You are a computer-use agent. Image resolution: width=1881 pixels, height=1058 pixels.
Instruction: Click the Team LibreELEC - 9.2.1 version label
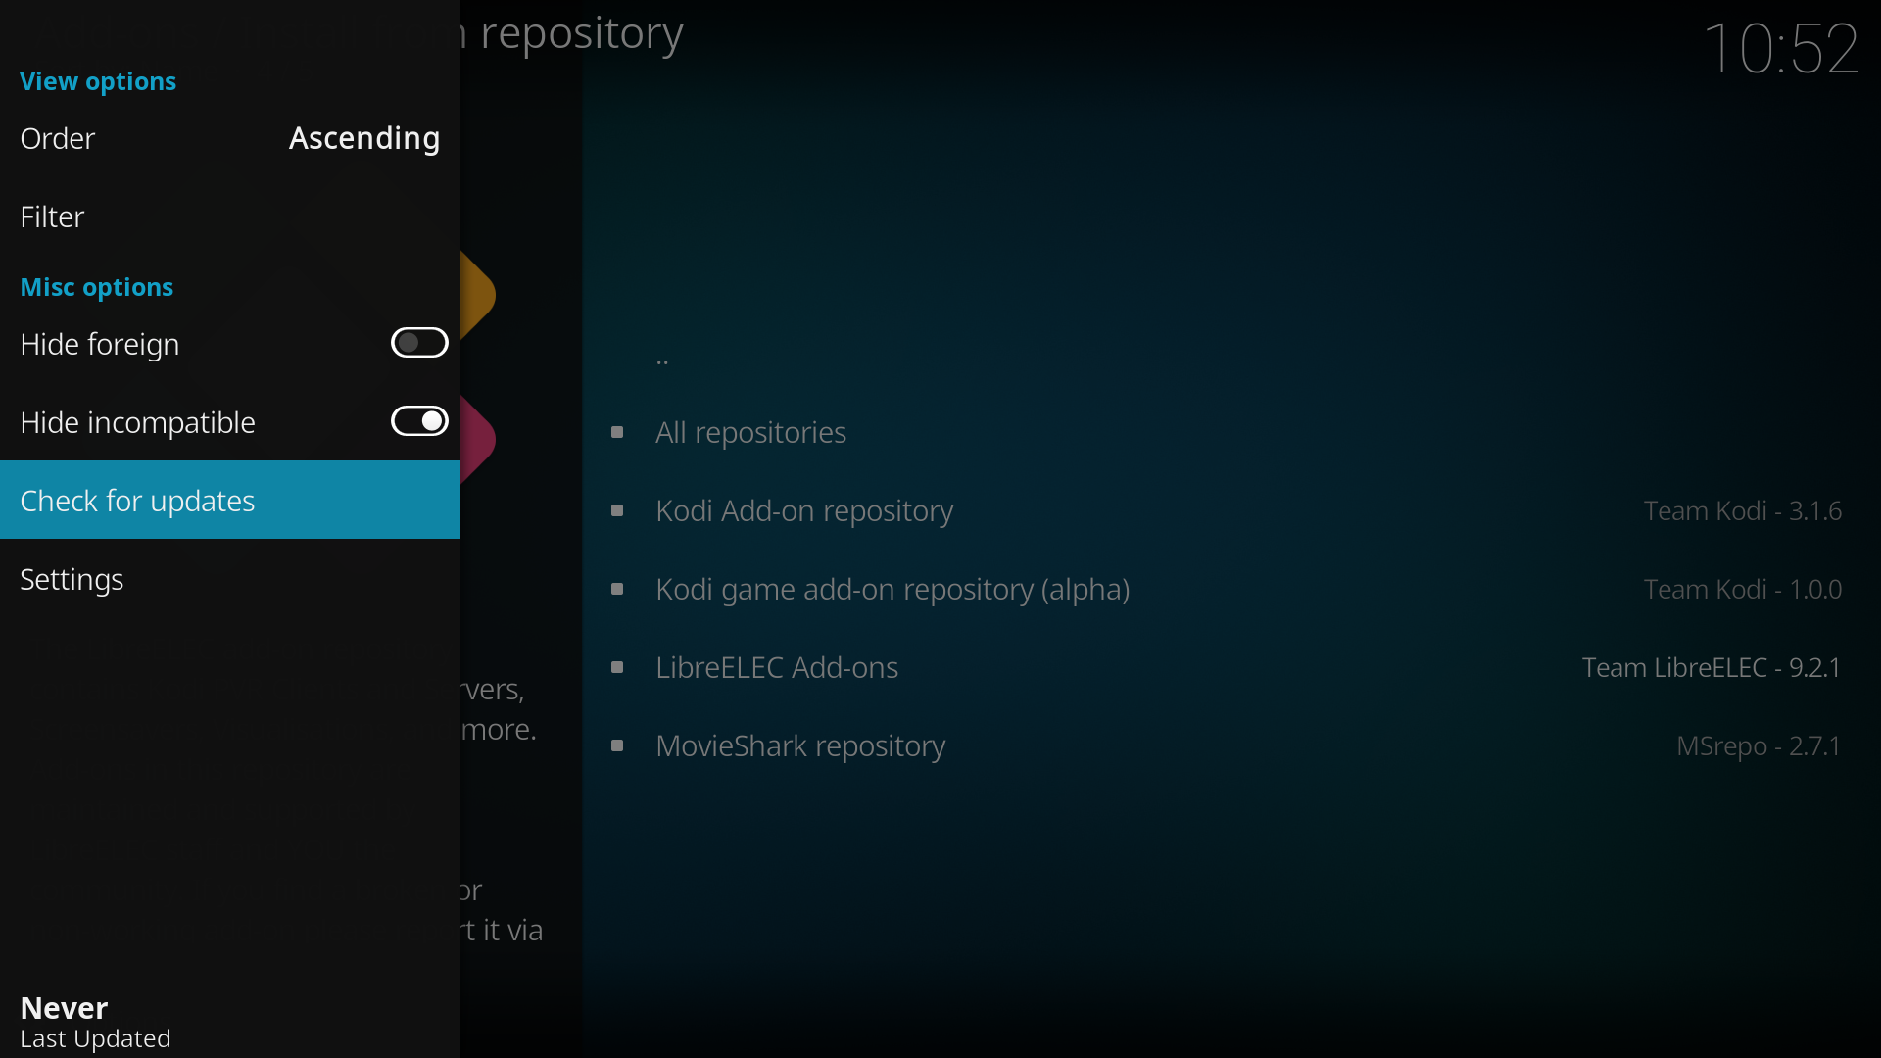click(x=1711, y=667)
